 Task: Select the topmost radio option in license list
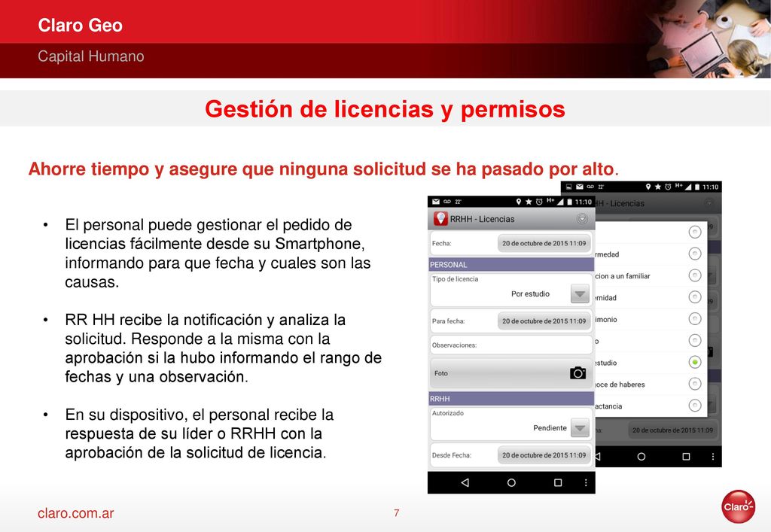(694, 232)
